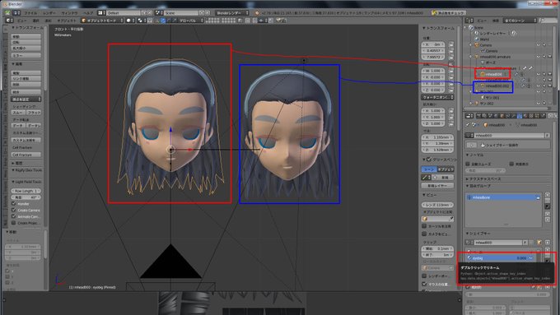The height and width of the screenshot is (315, 560).
Task: Open Modifiers wrench tab in Properties
Action: tap(514, 116)
